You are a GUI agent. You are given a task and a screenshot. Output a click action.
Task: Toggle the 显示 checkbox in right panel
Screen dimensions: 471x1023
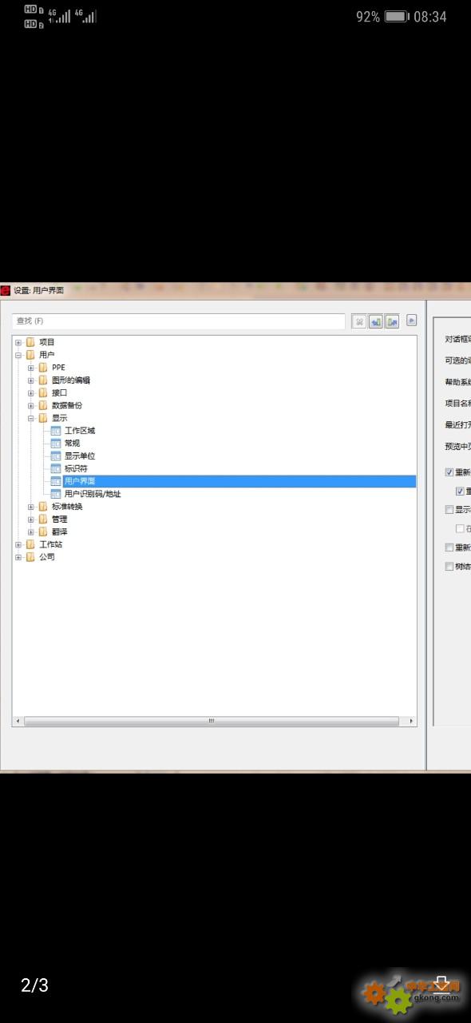(449, 510)
